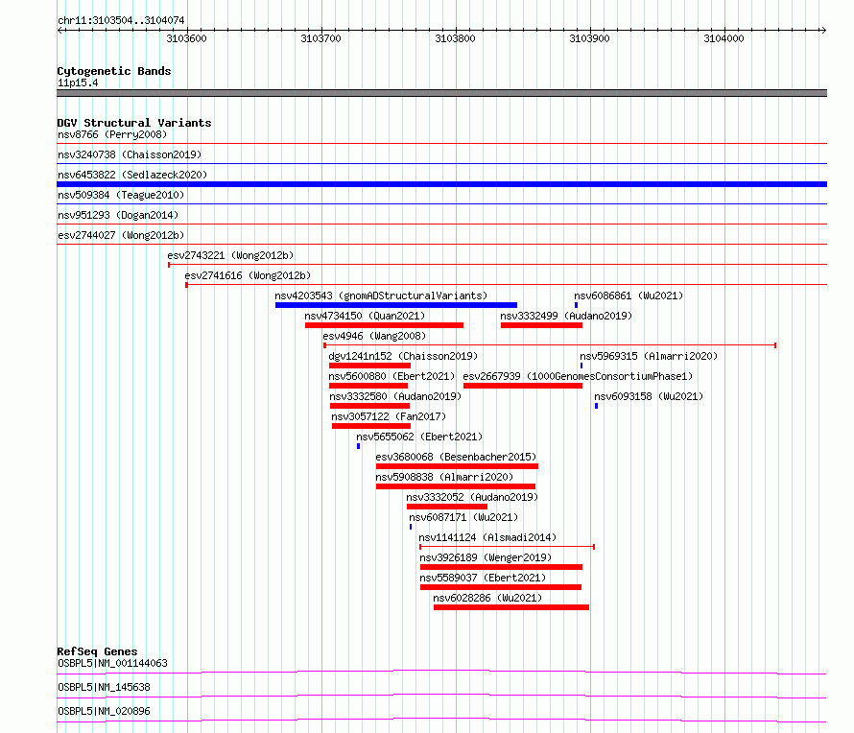
Task: Click the gray 11p15.4 cytoband bar
Action: pos(441,93)
